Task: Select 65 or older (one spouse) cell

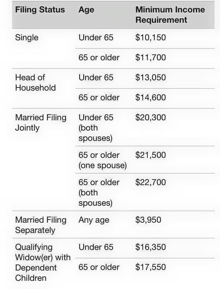Action: (x=102, y=160)
